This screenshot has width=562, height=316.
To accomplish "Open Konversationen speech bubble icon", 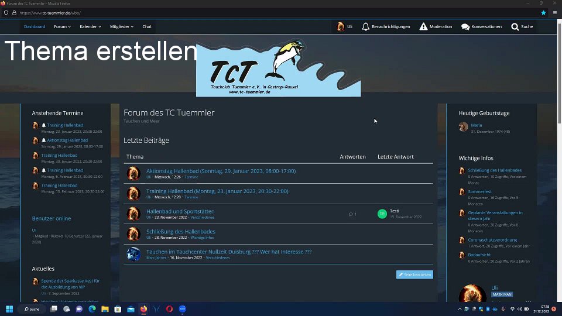I will click(465, 26).
